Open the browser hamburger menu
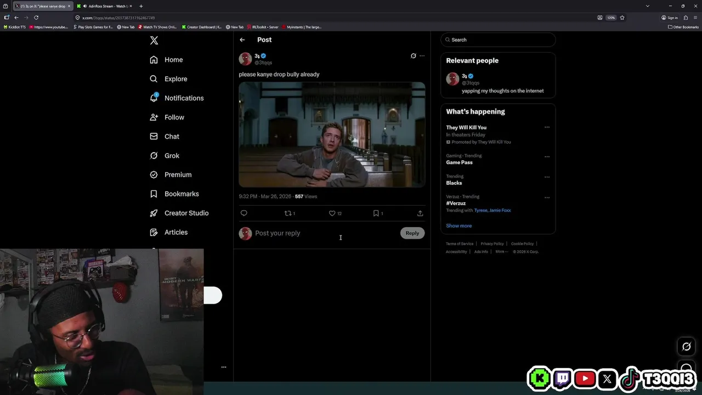This screenshot has width=702, height=395. point(695,18)
